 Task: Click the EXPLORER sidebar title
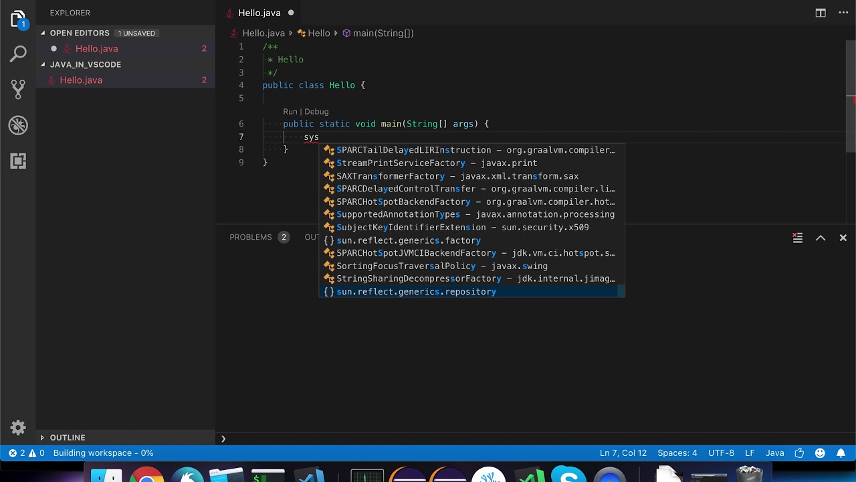click(x=70, y=13)
